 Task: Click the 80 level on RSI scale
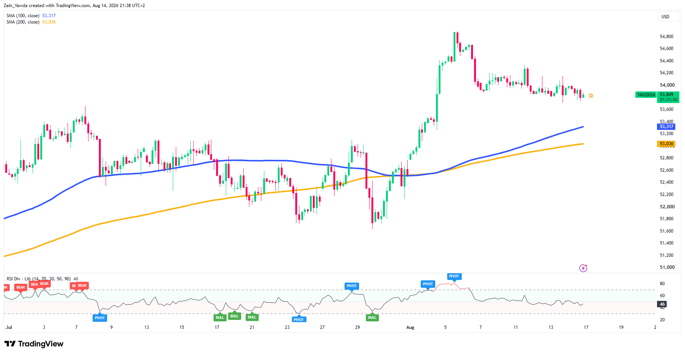[662, 284]
